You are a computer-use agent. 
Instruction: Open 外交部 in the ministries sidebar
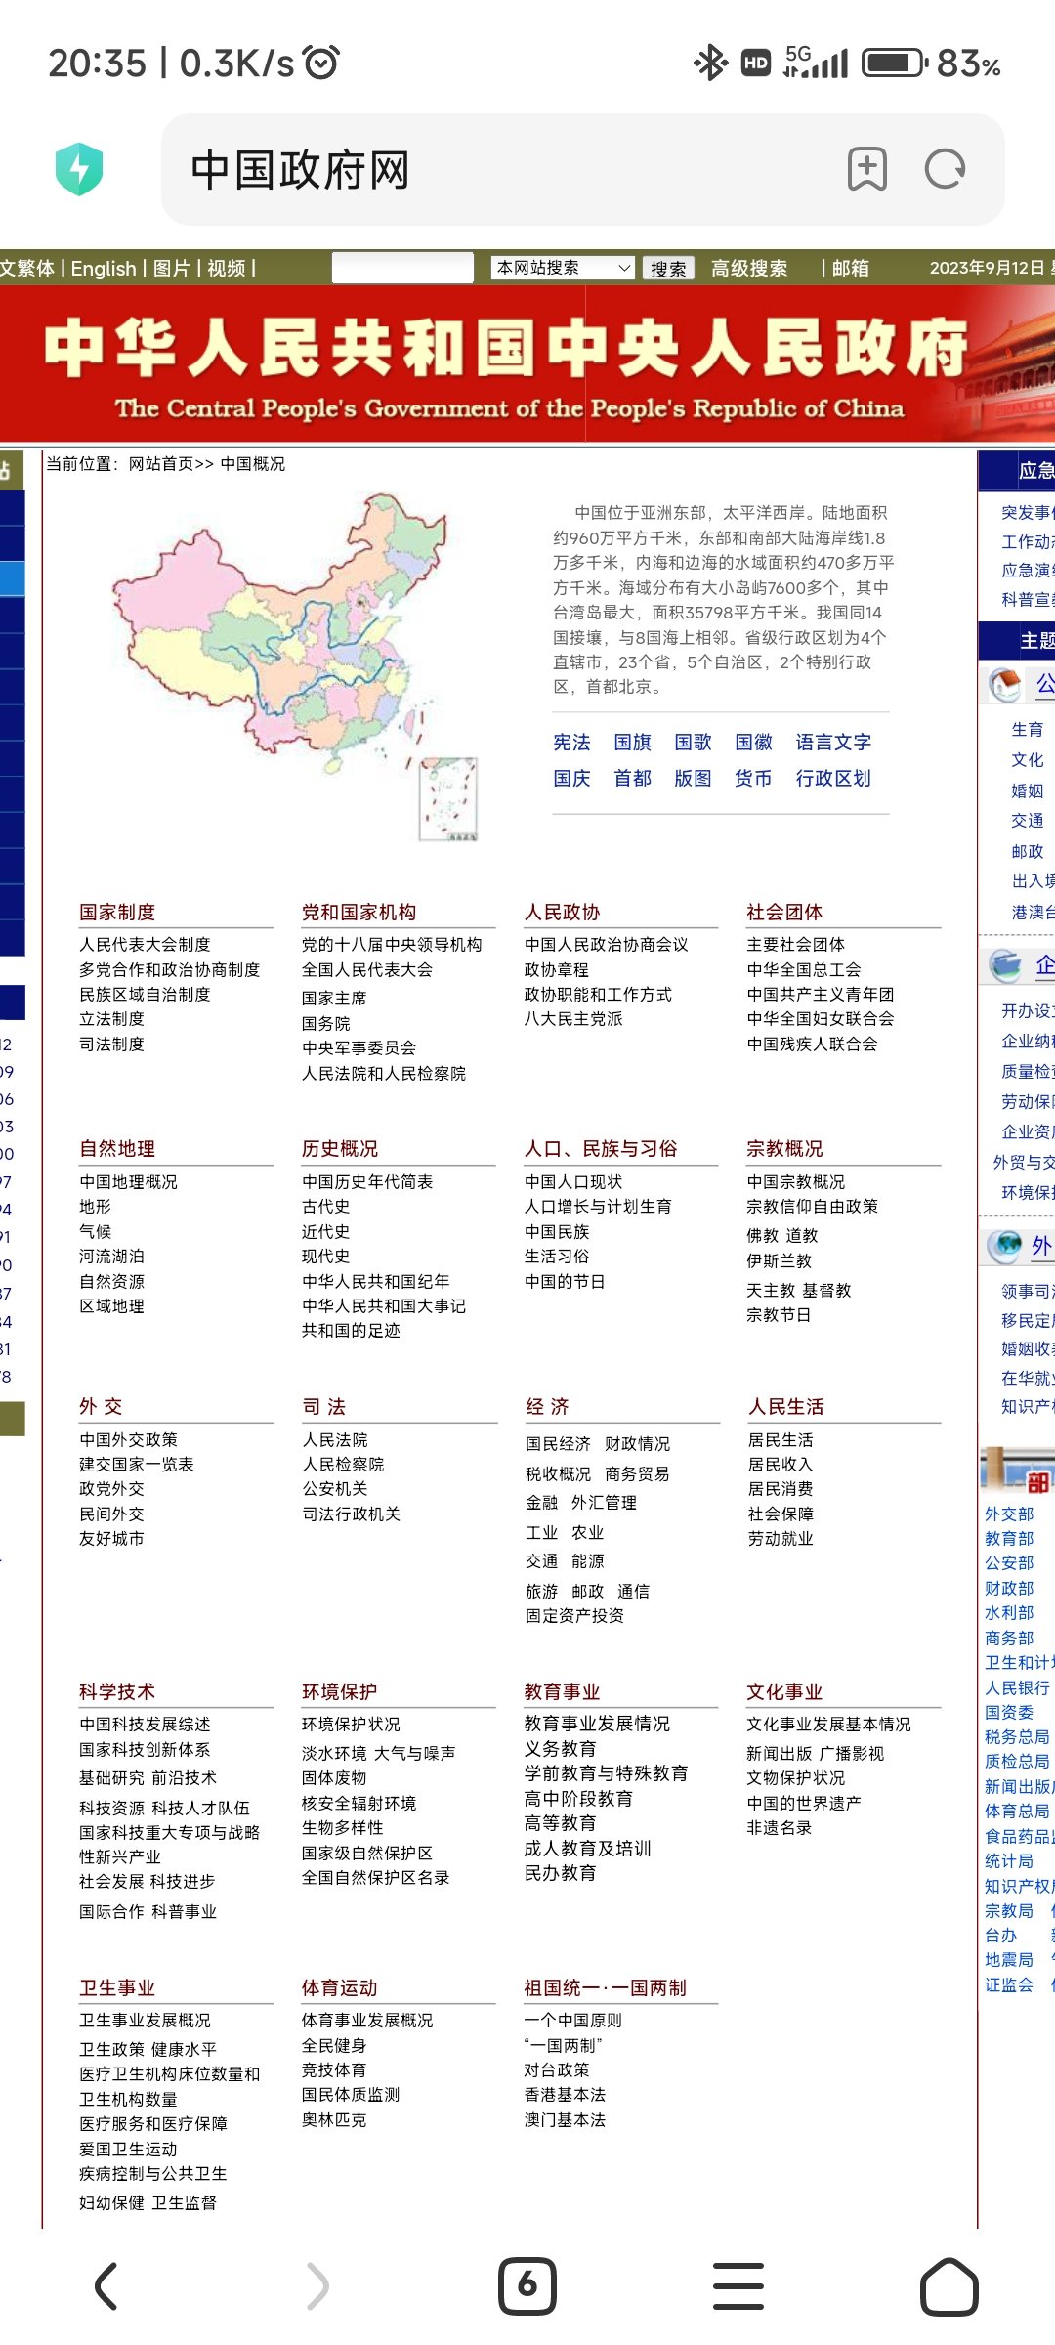1009,1514
